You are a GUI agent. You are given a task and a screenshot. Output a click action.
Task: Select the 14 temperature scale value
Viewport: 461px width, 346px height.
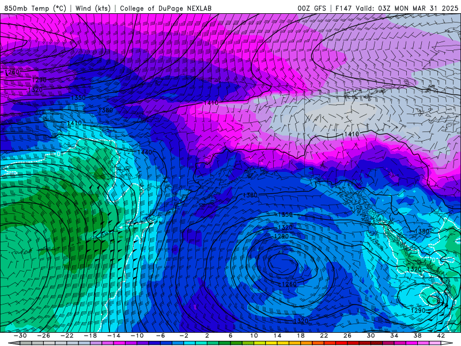point(277,336)
